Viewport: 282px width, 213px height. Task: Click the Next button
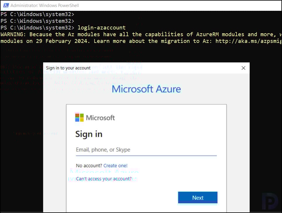pyautogui.click(x=198, y=198)
